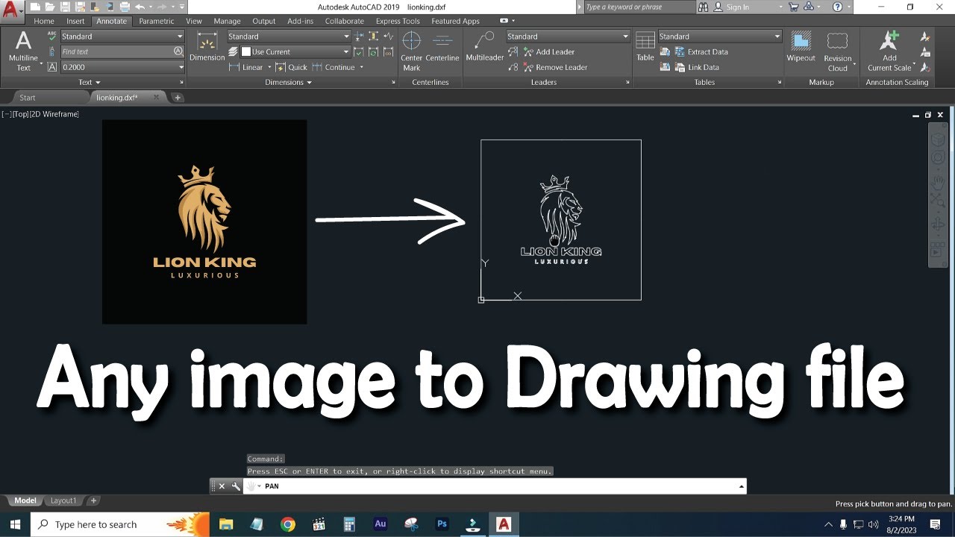
Task: Click the Use Current layer color swatch
Action: pos(245,52)
